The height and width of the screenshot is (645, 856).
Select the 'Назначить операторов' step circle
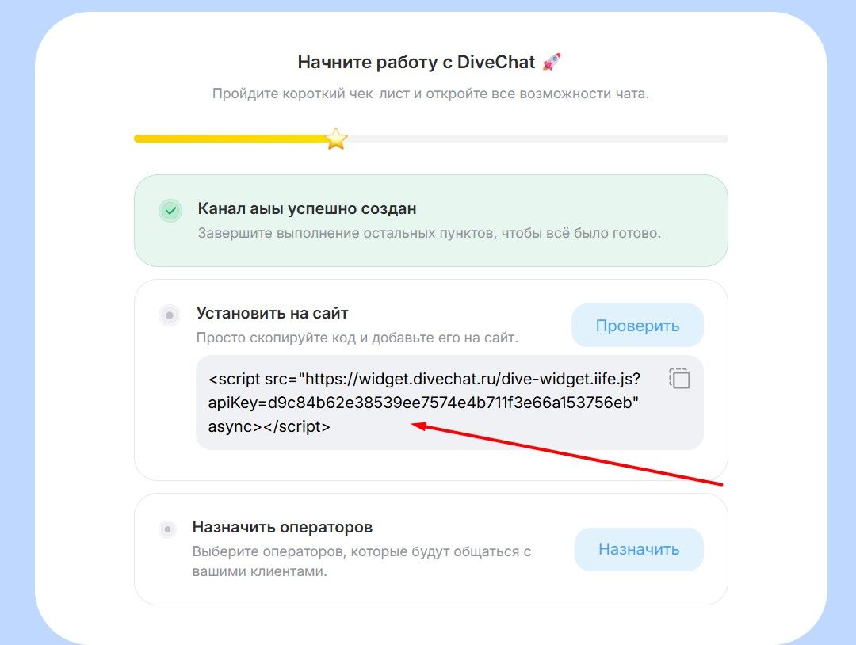[x=167, y=529]
